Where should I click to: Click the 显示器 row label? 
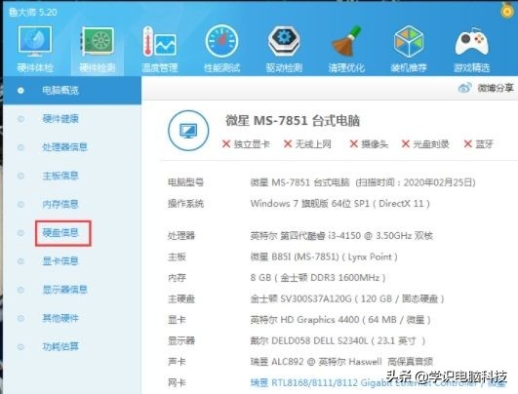coord(181,340)
